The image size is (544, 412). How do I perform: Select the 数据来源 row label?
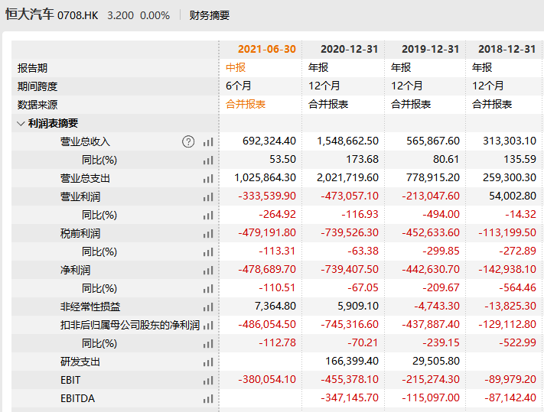37,105
